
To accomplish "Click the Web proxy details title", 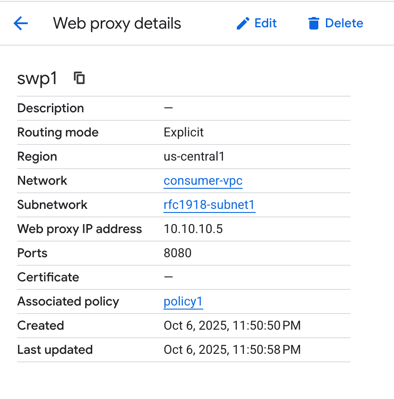I will pyautogui.click(x=117, y=23).
